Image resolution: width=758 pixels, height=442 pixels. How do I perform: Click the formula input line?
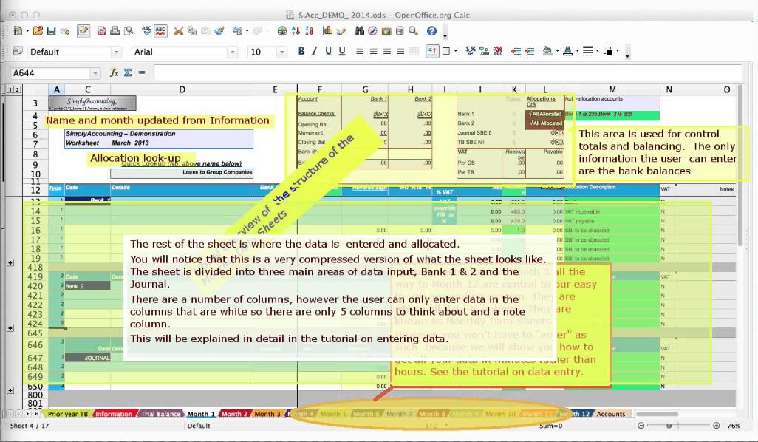(x=448, y=73)
